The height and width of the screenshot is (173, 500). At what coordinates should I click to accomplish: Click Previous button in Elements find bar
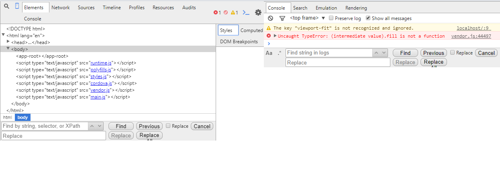(x=149, y=126)
